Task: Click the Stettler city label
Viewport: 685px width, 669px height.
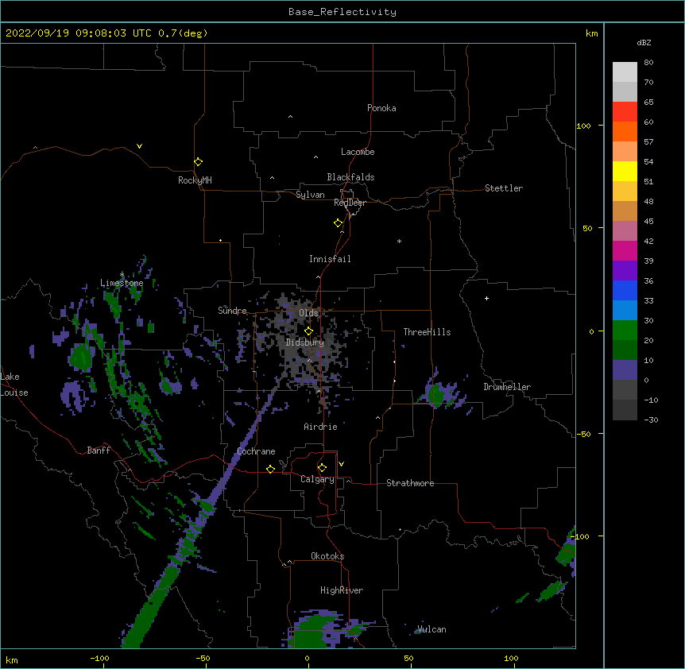Action: [x=504, y=188]
